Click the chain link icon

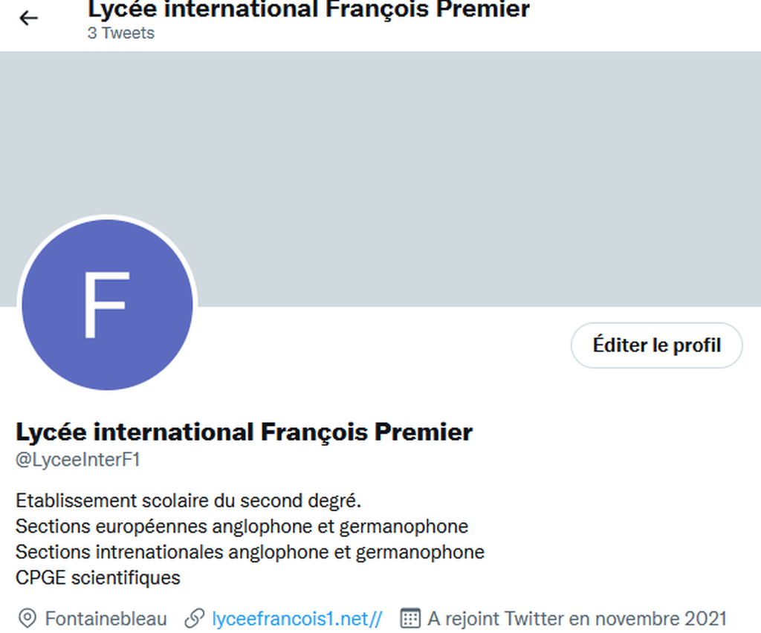coord(195,618)
